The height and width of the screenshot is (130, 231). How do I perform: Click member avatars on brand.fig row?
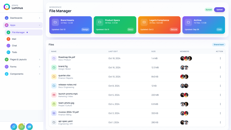[184, 68]
